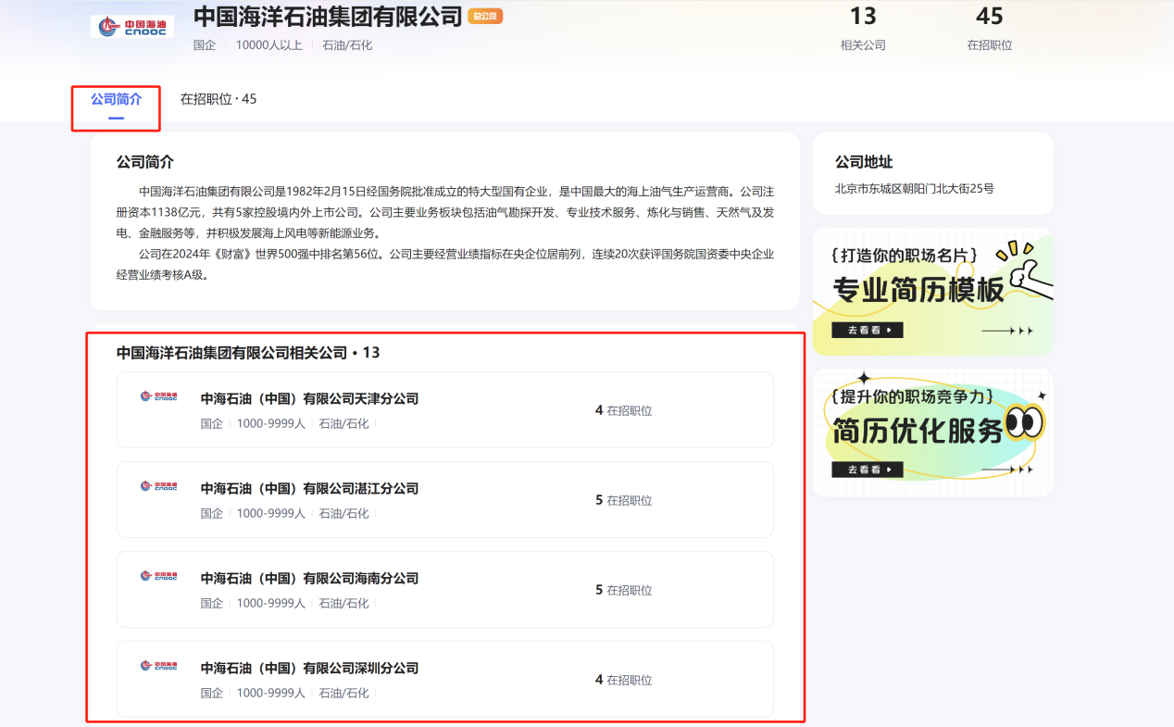Click 4 在招职位 in 天津分公司 row
Screen dimensions: 1174x727
click(623, 410)
